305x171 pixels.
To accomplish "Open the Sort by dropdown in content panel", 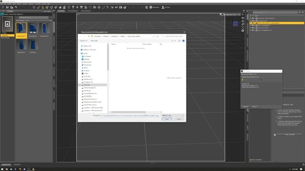I will pyautogui.click(x=34, y=20).
